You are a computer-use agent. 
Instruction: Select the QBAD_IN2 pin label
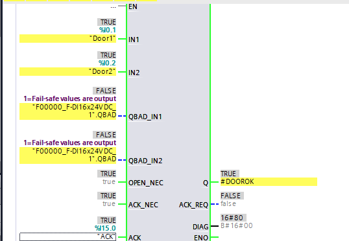pos(145,161)
